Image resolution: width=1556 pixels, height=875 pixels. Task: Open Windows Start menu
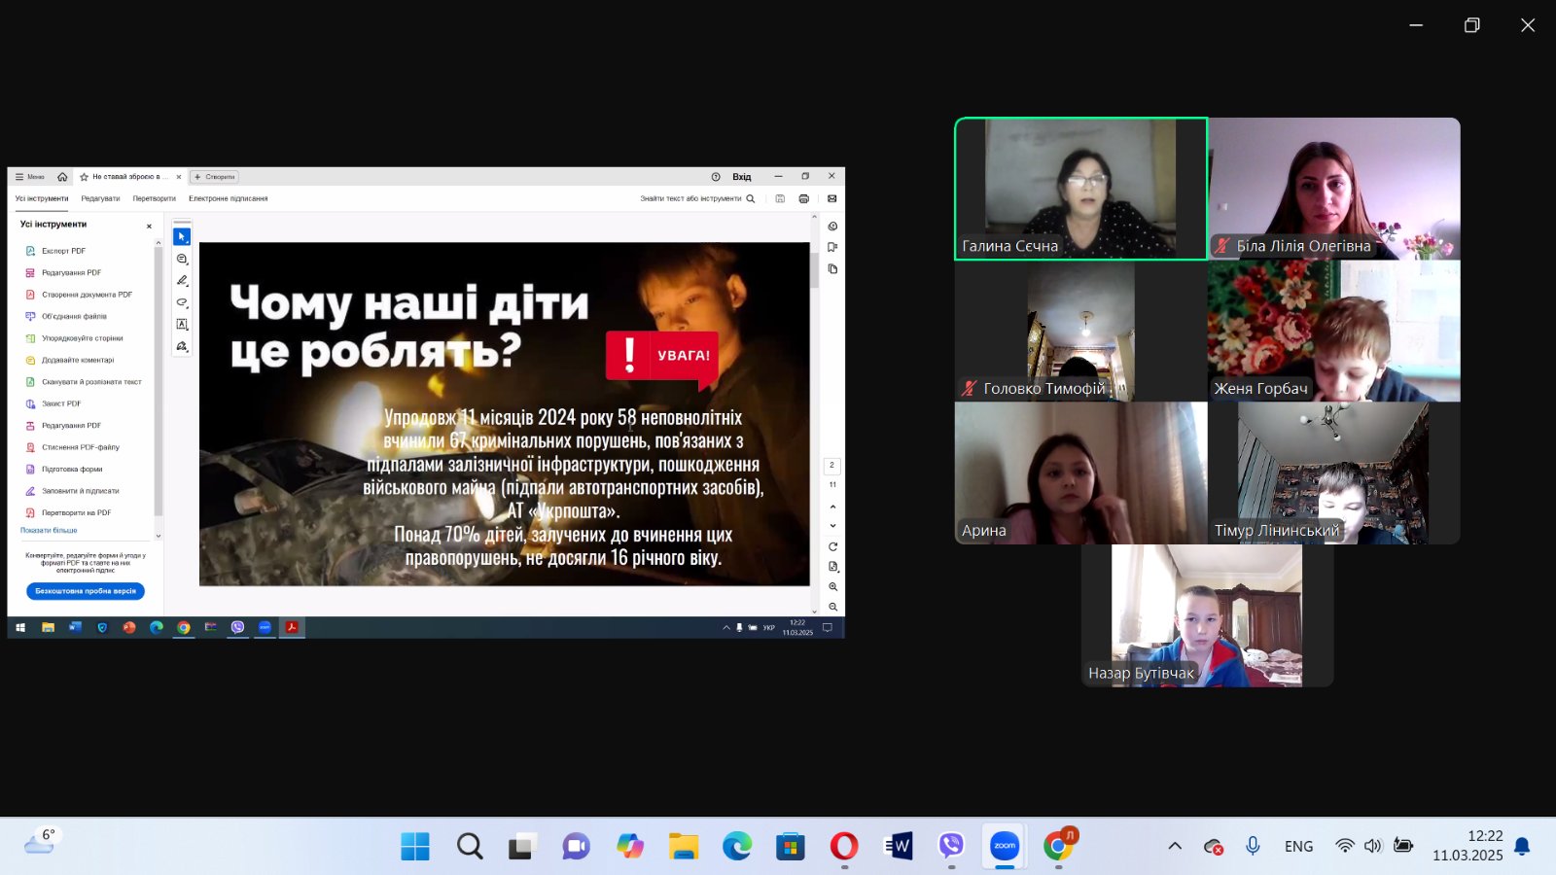tap(415, 846)
